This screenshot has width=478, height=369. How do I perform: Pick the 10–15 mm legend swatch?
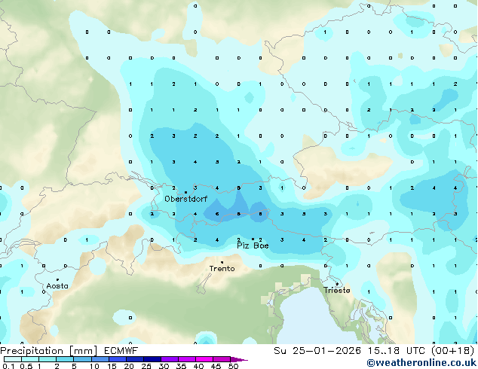[100, 359]
